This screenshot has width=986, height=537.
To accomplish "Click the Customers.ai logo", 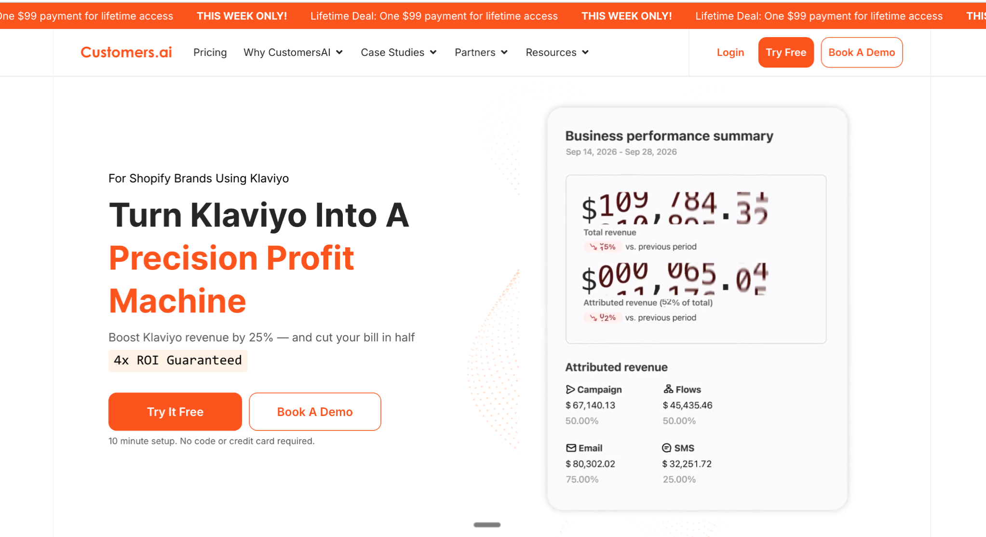I will [x=126, y=52].
